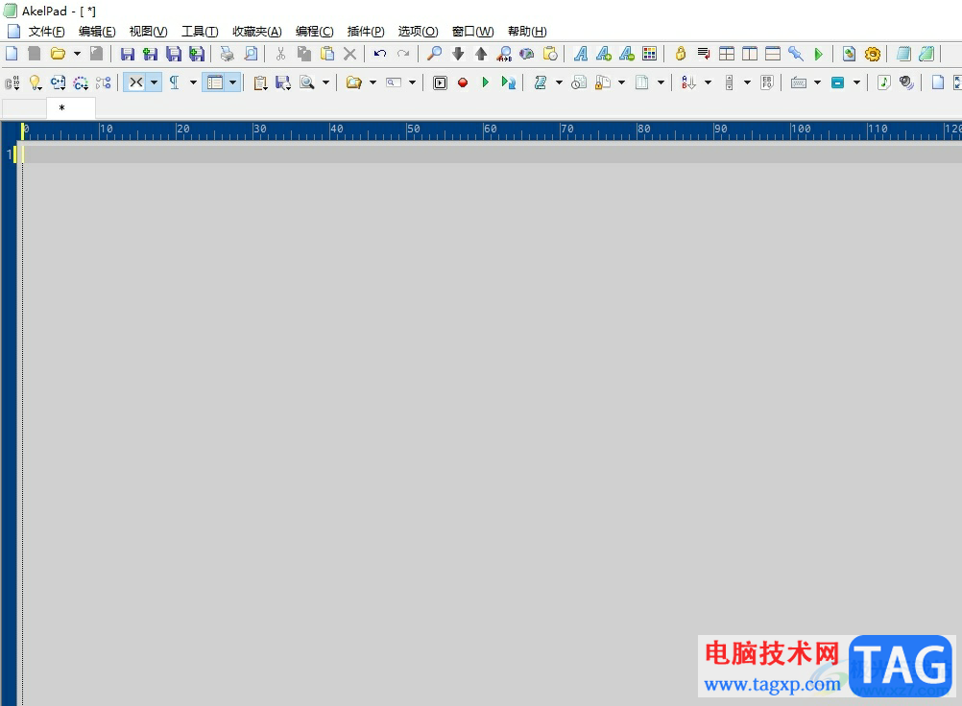The width and height of the screenshot is (962, 706).
Task: Click the Redo arrow icon
Action: tap(403, 54)
